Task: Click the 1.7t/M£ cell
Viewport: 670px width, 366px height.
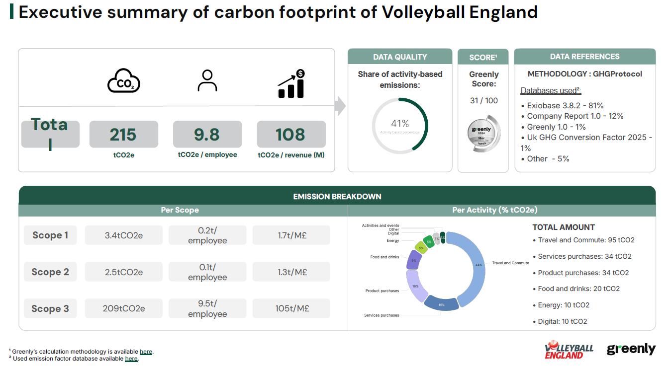Action: point(291,235)
